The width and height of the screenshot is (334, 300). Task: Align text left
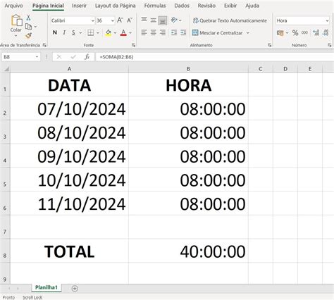point(144,32)
